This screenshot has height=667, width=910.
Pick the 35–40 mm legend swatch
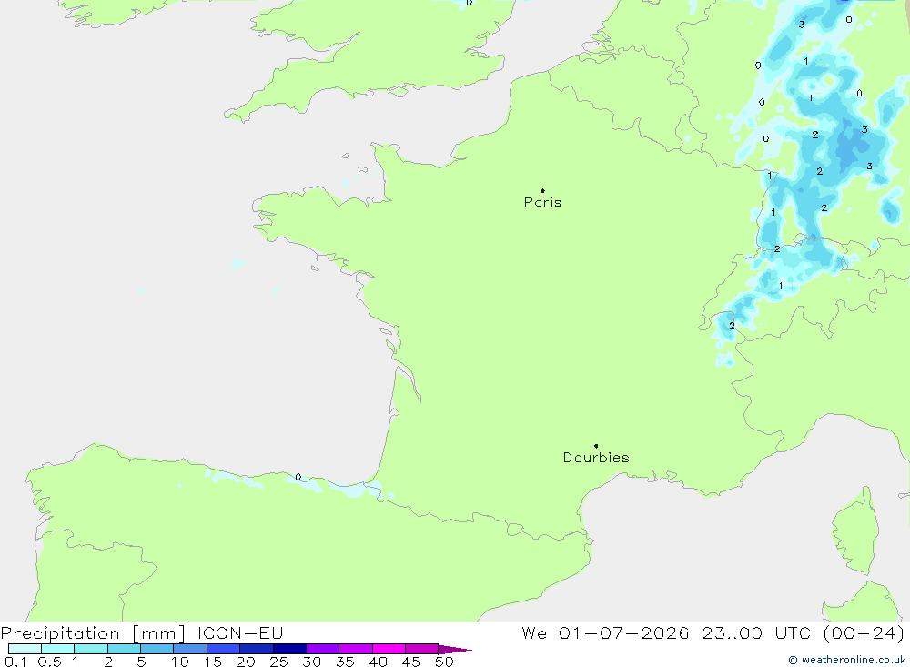(356, 649)
